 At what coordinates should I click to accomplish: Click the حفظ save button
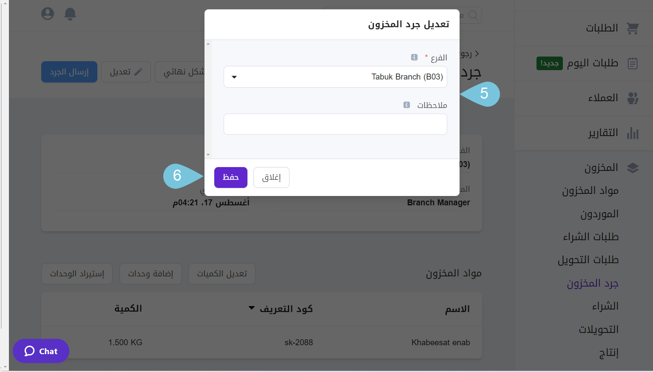tap(231, 177)
